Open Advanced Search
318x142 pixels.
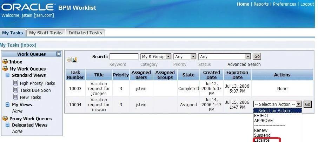pyautogui.click(x=244, y=65)
